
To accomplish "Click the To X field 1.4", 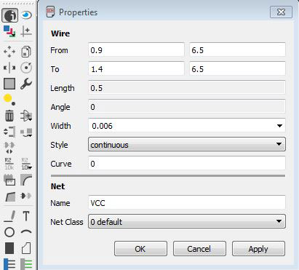I will [x=136, y=69].
